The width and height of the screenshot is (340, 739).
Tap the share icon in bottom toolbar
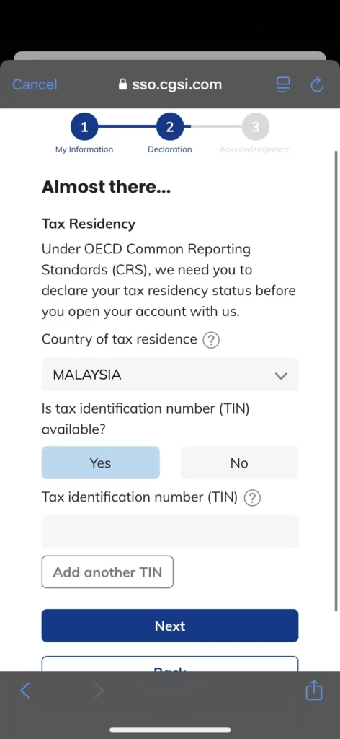point(313,691)
